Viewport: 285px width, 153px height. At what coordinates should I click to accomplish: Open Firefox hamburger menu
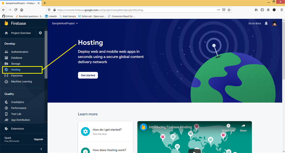[282, 10]
